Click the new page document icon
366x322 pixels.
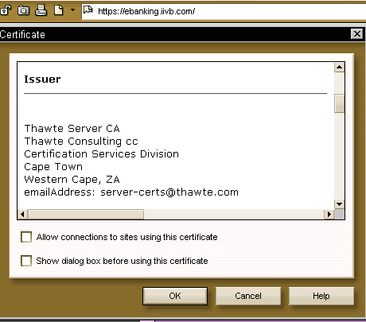pyautogui.click(x=59, y=10)
